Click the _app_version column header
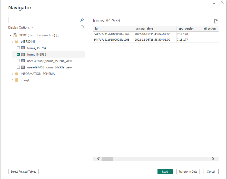Viewport: 227px width, 179px height. click(189, 29)
